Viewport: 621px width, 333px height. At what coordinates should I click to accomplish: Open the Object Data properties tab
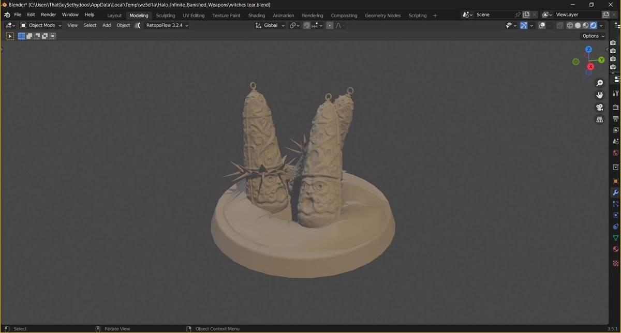(616, 238)
